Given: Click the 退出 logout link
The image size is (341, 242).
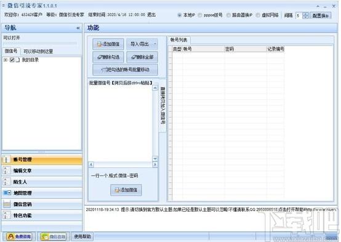Looking at the screenshot, I should (151, 15).
